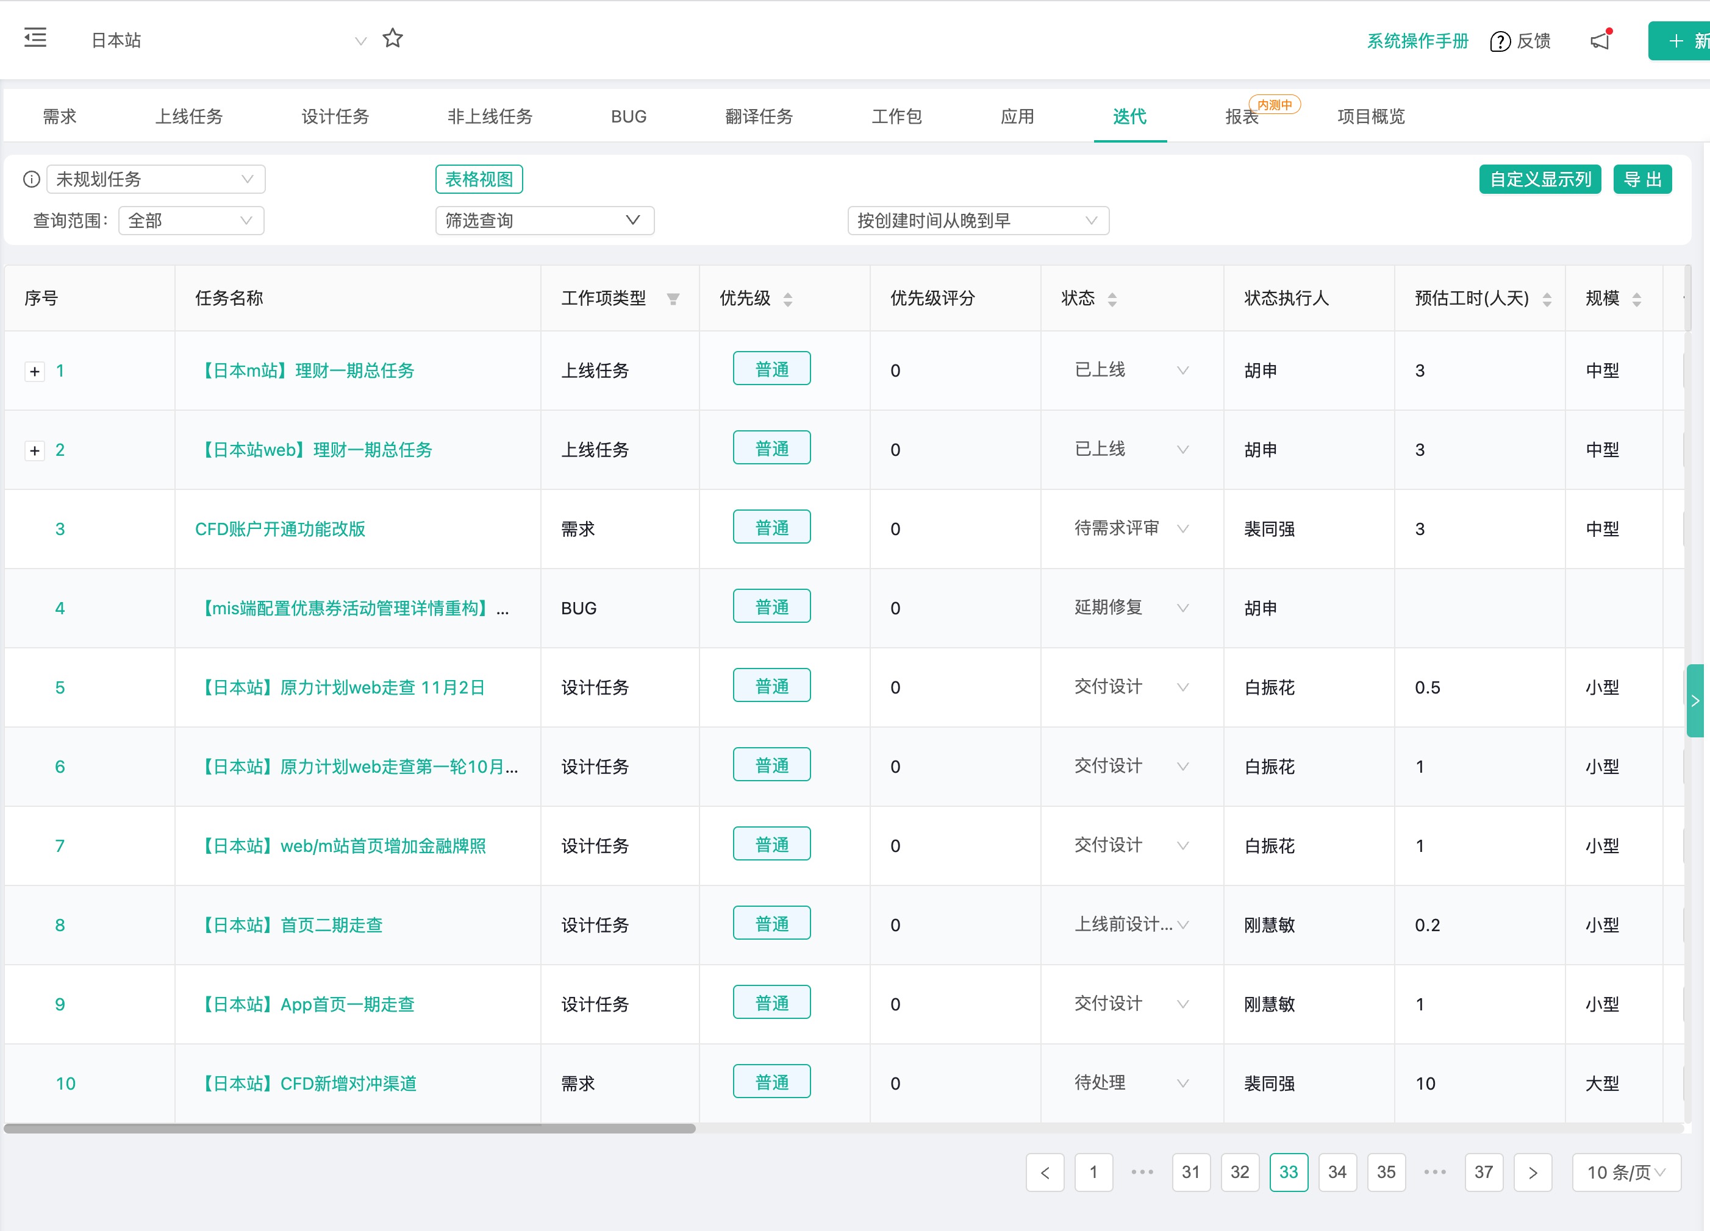Click the 自定义显示列 button
This screenshot has width=1710, height=1231.
(x=1540, y=179)
